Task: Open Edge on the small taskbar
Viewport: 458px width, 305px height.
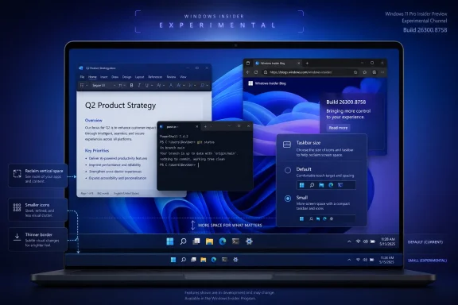Action: click(x=214, y=260)
